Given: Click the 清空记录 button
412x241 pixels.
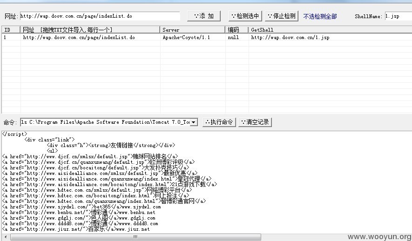Looking at the screenshot, I should (255, 122).
